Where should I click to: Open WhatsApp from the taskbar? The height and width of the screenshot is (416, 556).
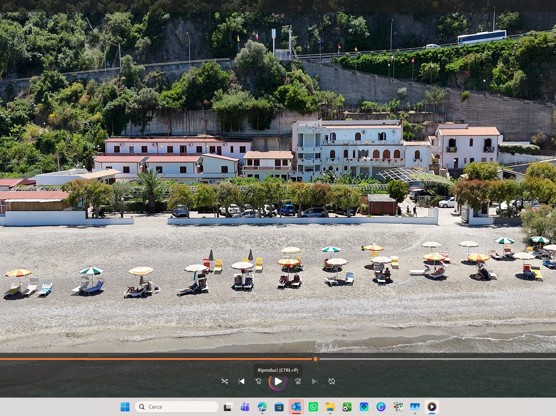coord(313,407)
